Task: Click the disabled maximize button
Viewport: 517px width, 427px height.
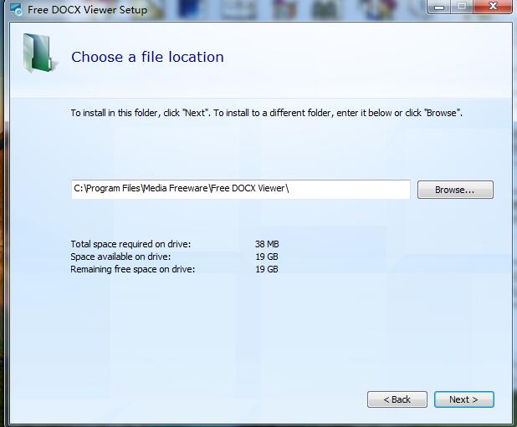Action: pyautogui.click(x=462, y=6)
